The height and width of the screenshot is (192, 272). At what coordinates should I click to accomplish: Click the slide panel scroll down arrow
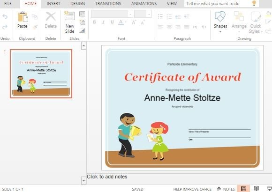tap(83, 181)
